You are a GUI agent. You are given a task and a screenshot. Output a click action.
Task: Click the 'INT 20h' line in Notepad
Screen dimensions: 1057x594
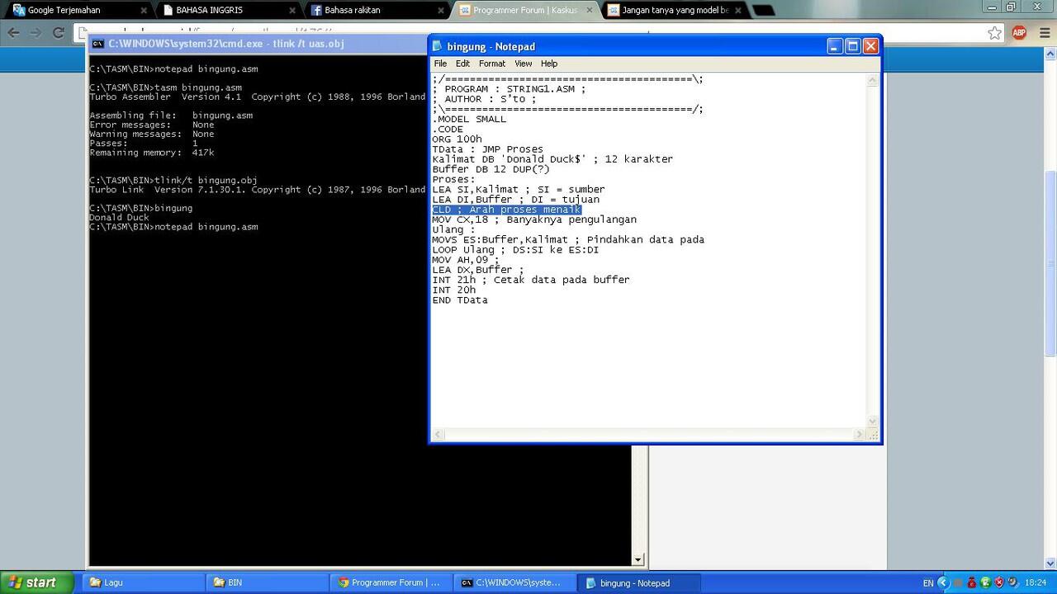coord(454,290)
